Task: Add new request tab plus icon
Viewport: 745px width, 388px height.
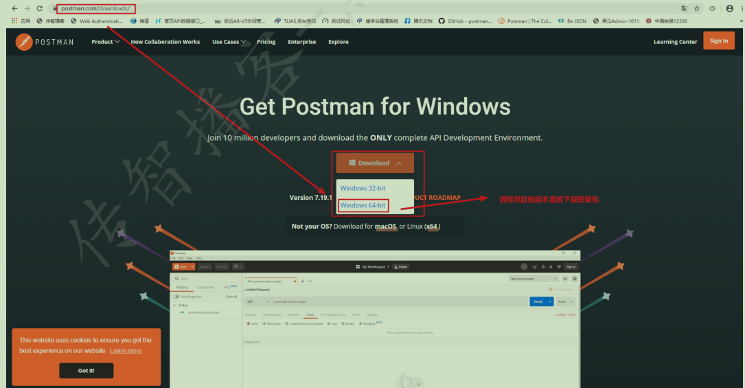Action: click(302, 281)
